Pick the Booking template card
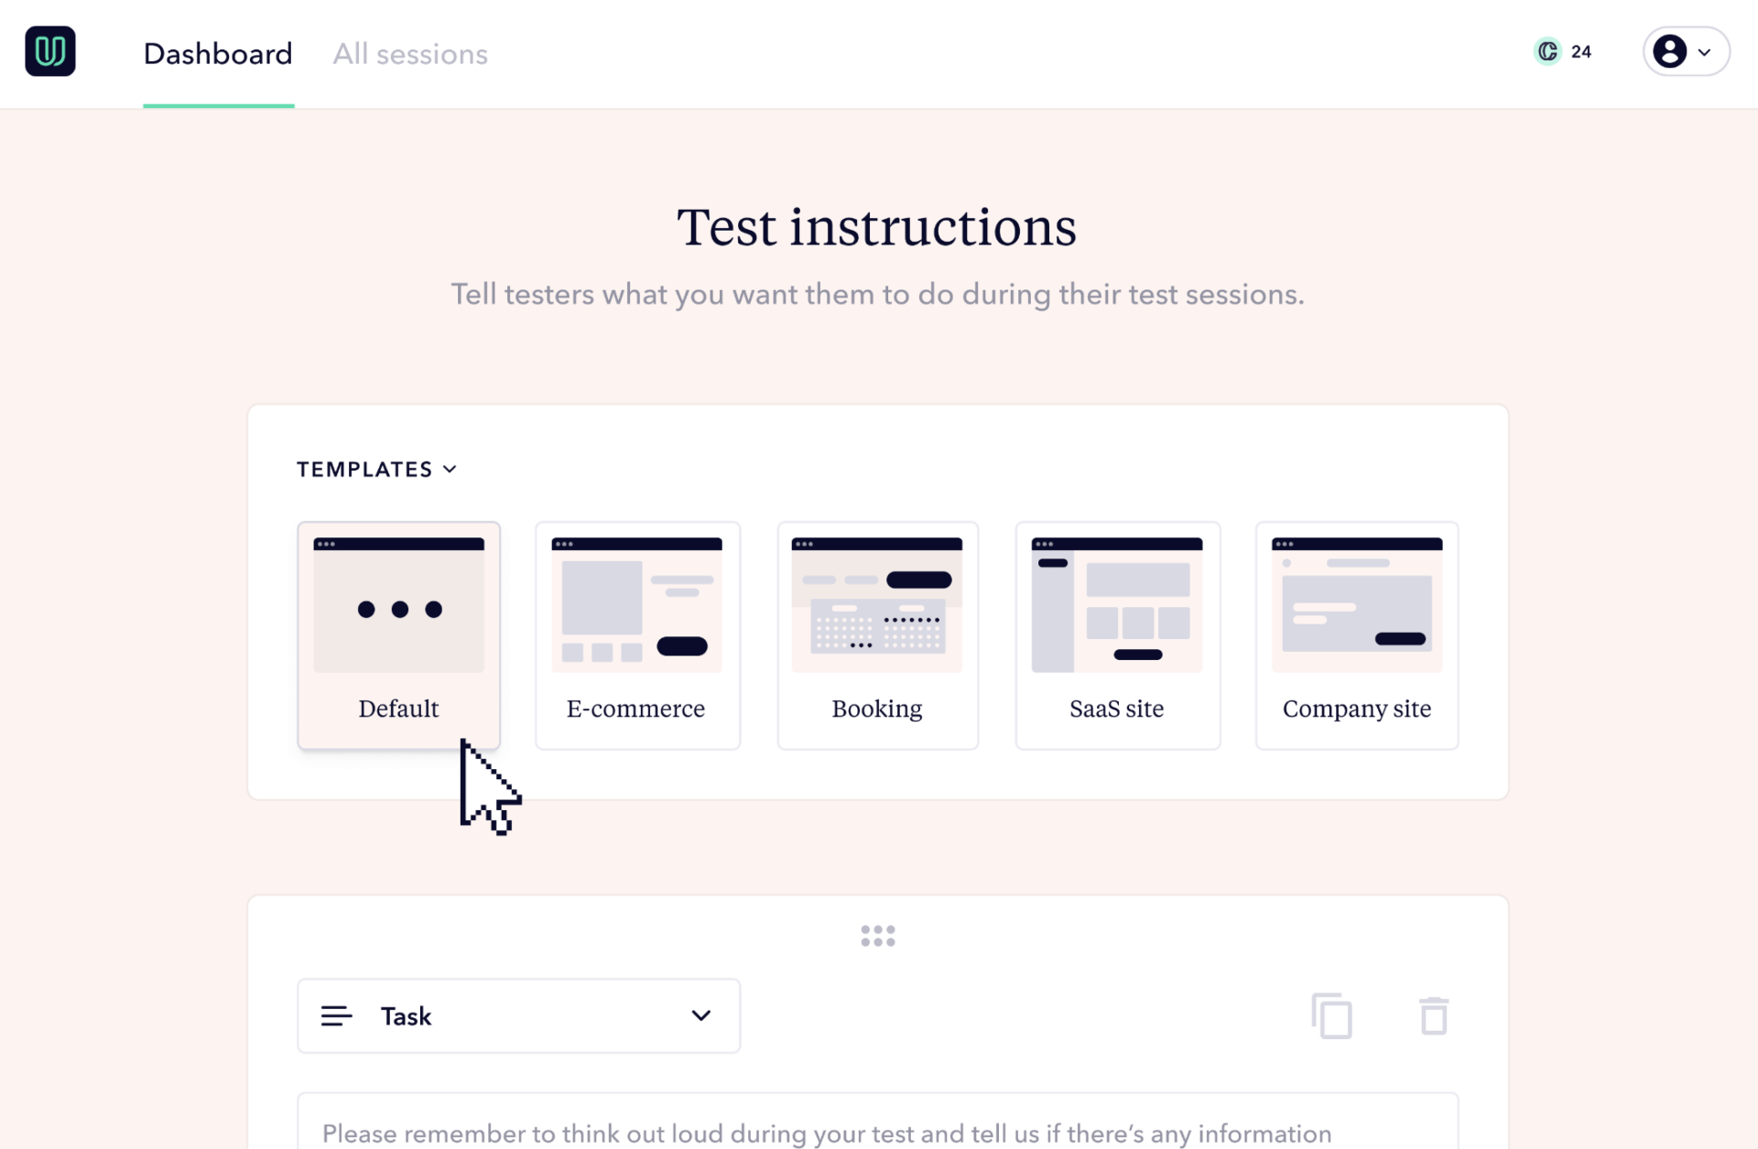1758x1149 pixels. [x=877, y=634]
